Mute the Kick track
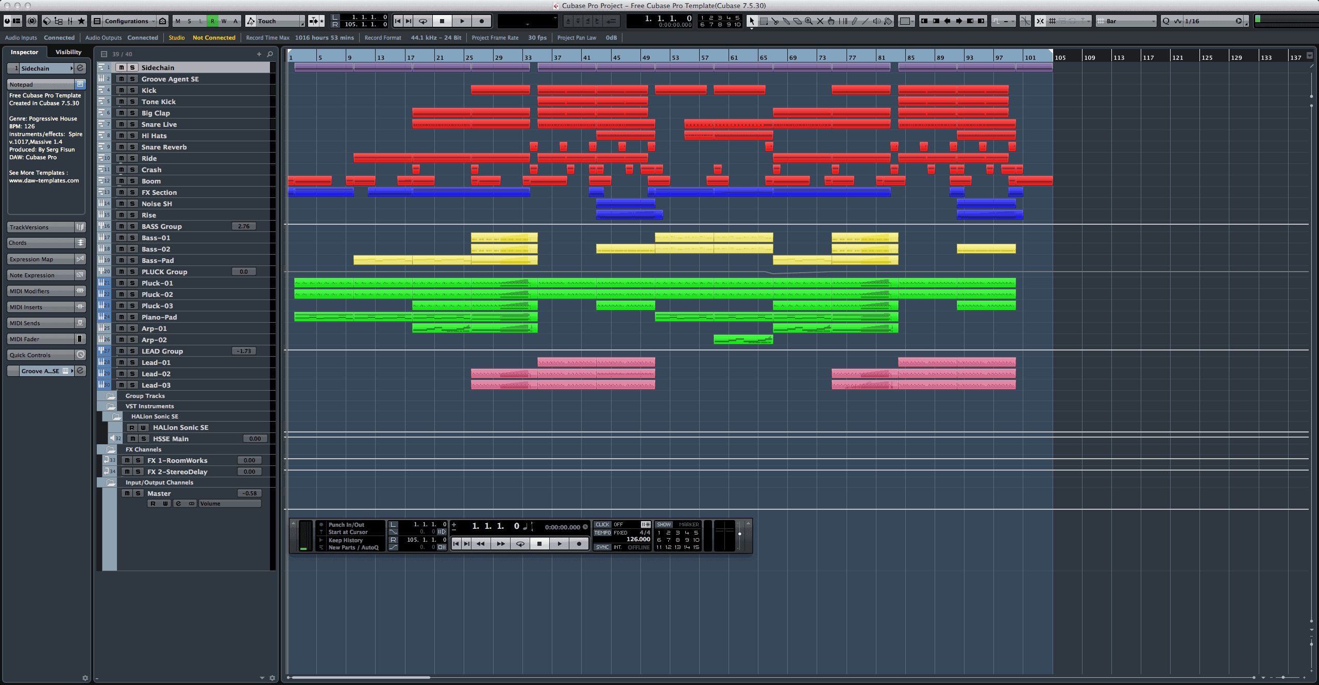This screenshot has height=685, width=1319. pyautogui.click(x=121, y=90)
